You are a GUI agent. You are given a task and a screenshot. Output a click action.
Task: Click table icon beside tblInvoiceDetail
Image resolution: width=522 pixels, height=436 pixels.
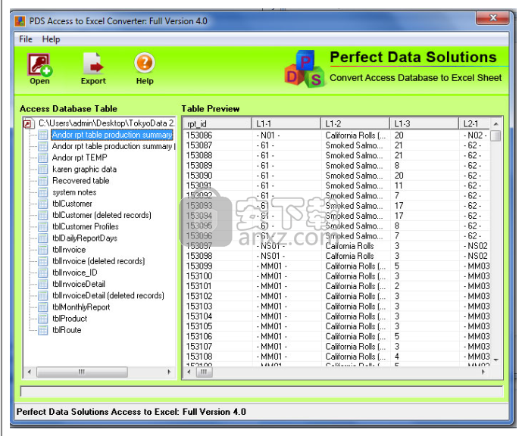point(43,284)
